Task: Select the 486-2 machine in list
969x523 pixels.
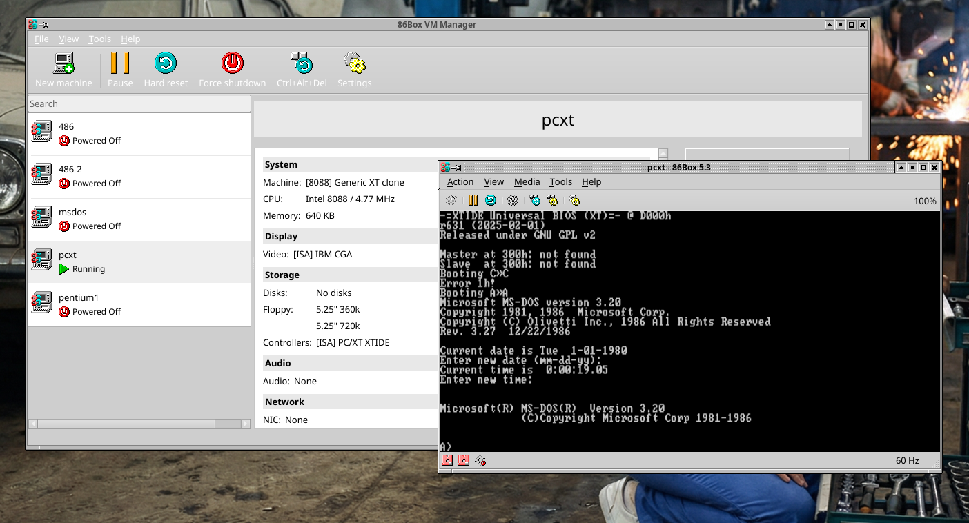Action: [x=139, y=177]
